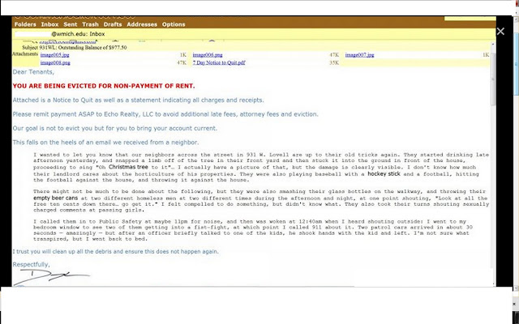Open the 7 Day Notice to Quit.pdf attachment
Image resolution: width=519 pixels, height=324 pixels.
click(219, 62)
